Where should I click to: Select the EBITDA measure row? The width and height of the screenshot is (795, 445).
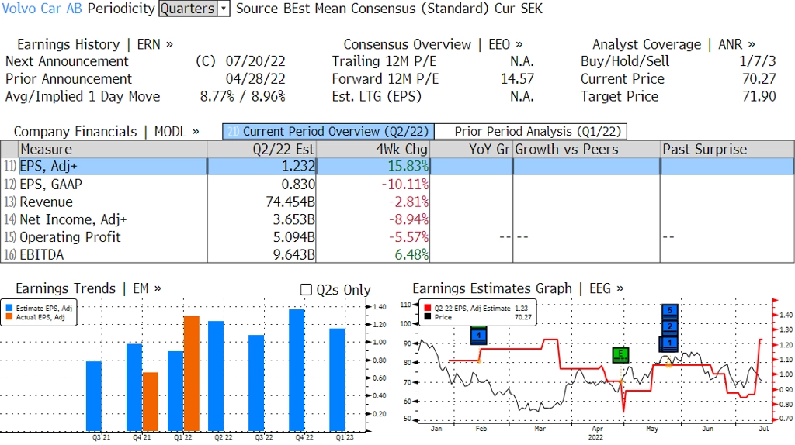point(397,254)
